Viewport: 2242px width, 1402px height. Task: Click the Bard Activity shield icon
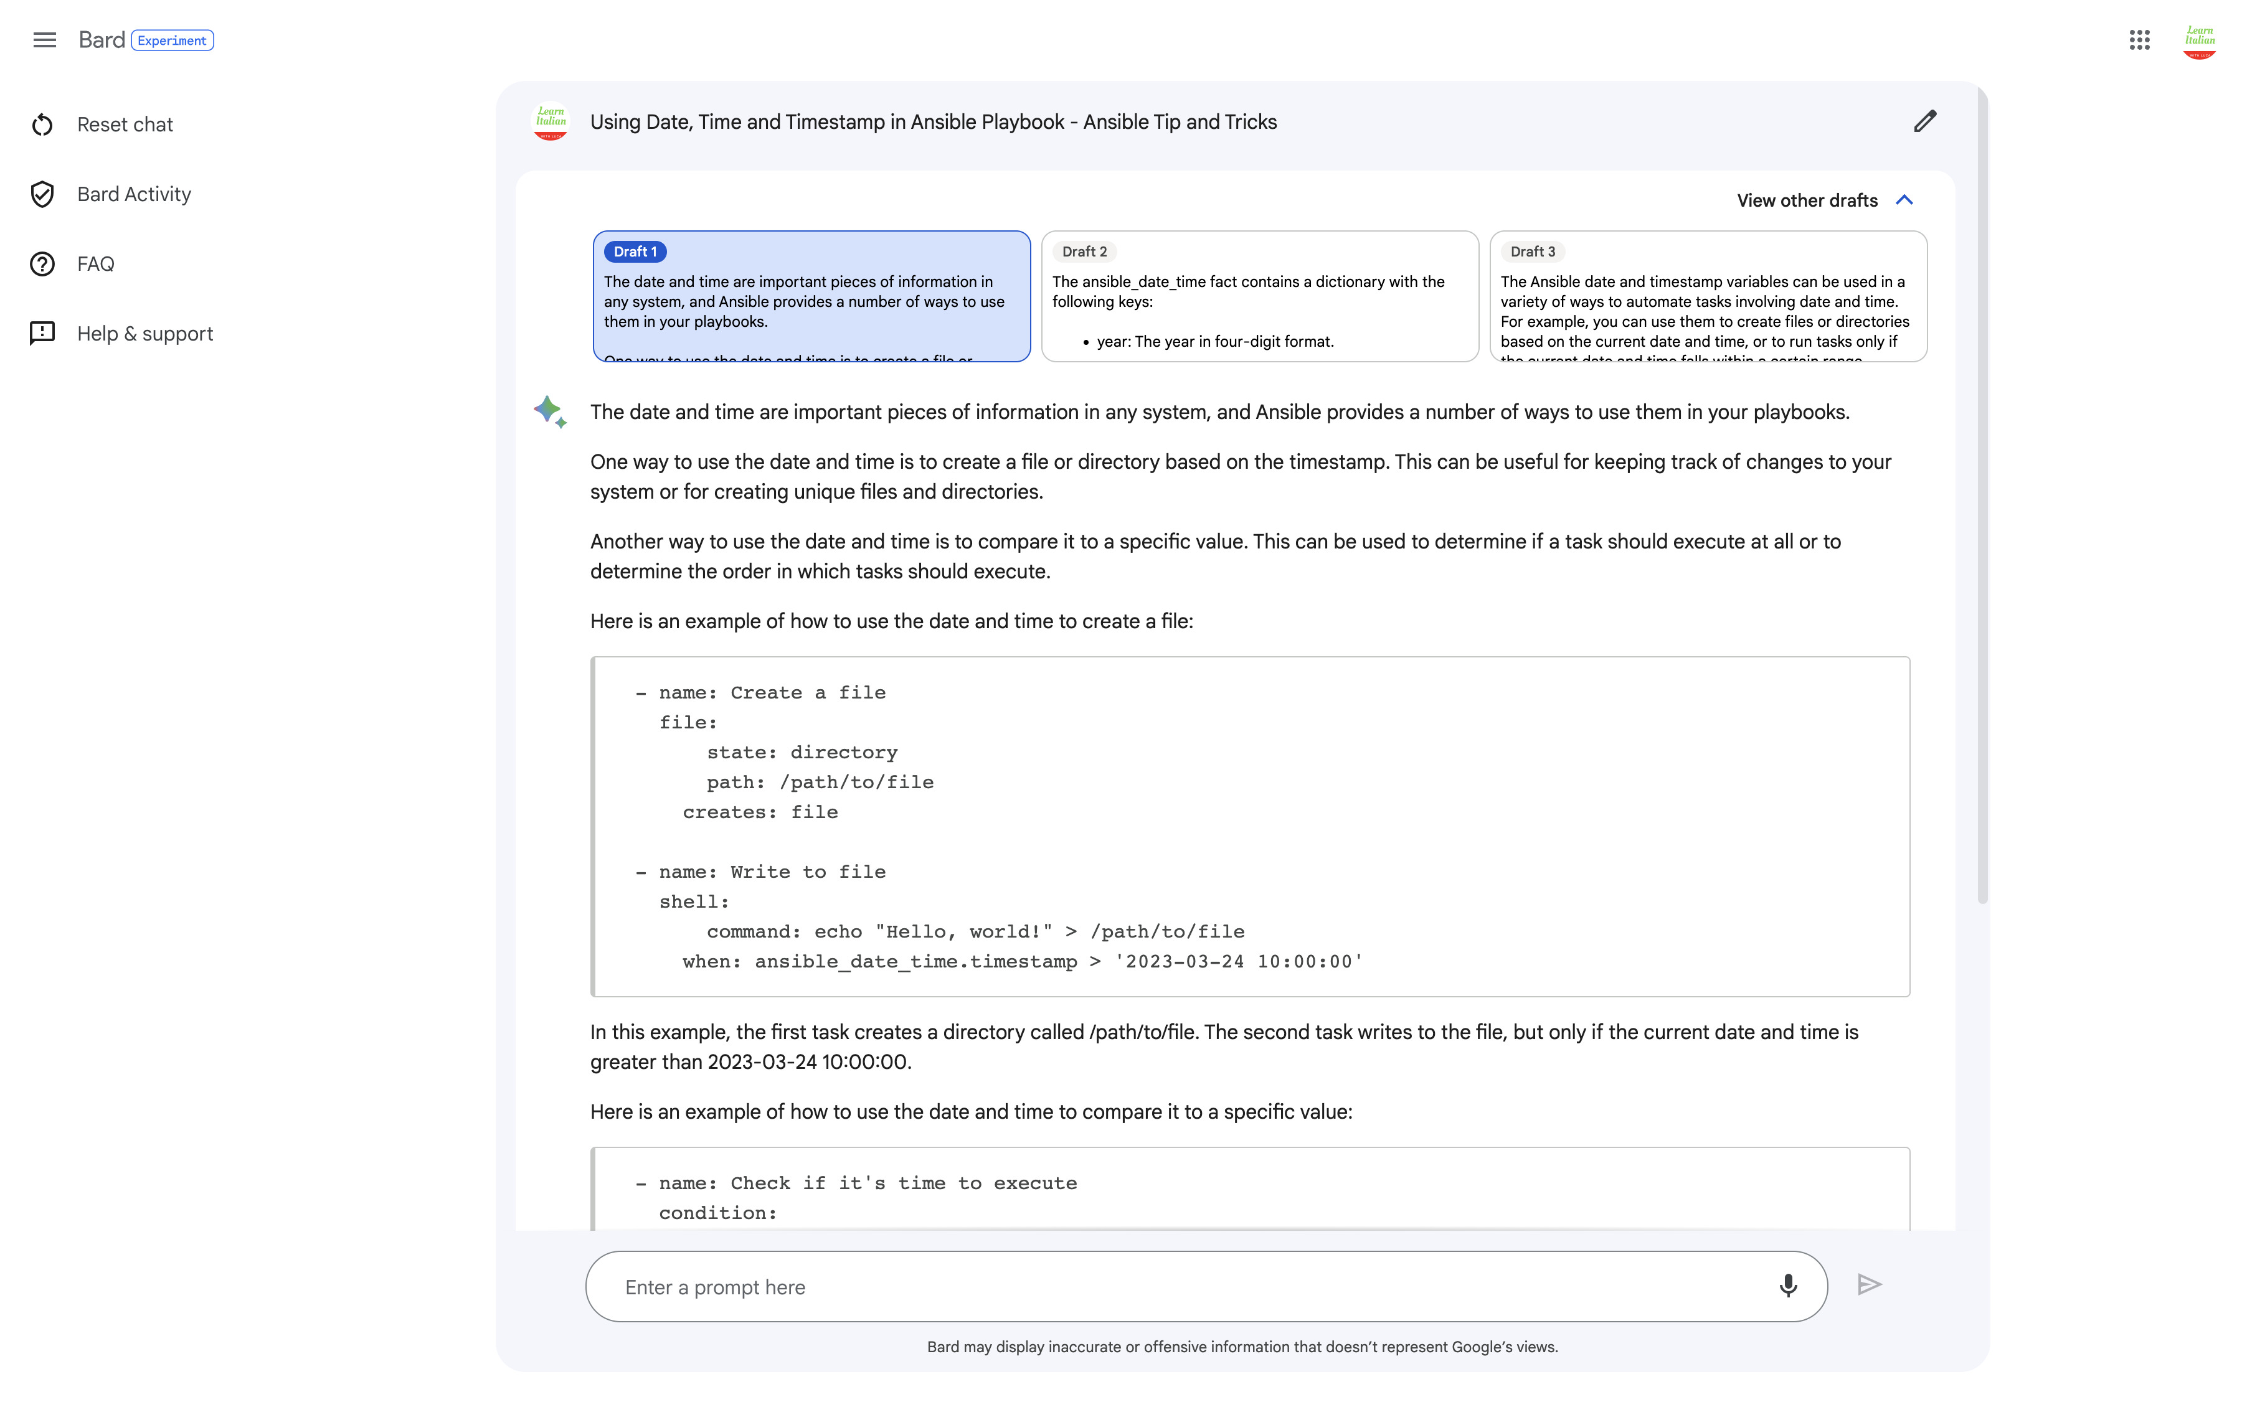[x=43, y=195]
